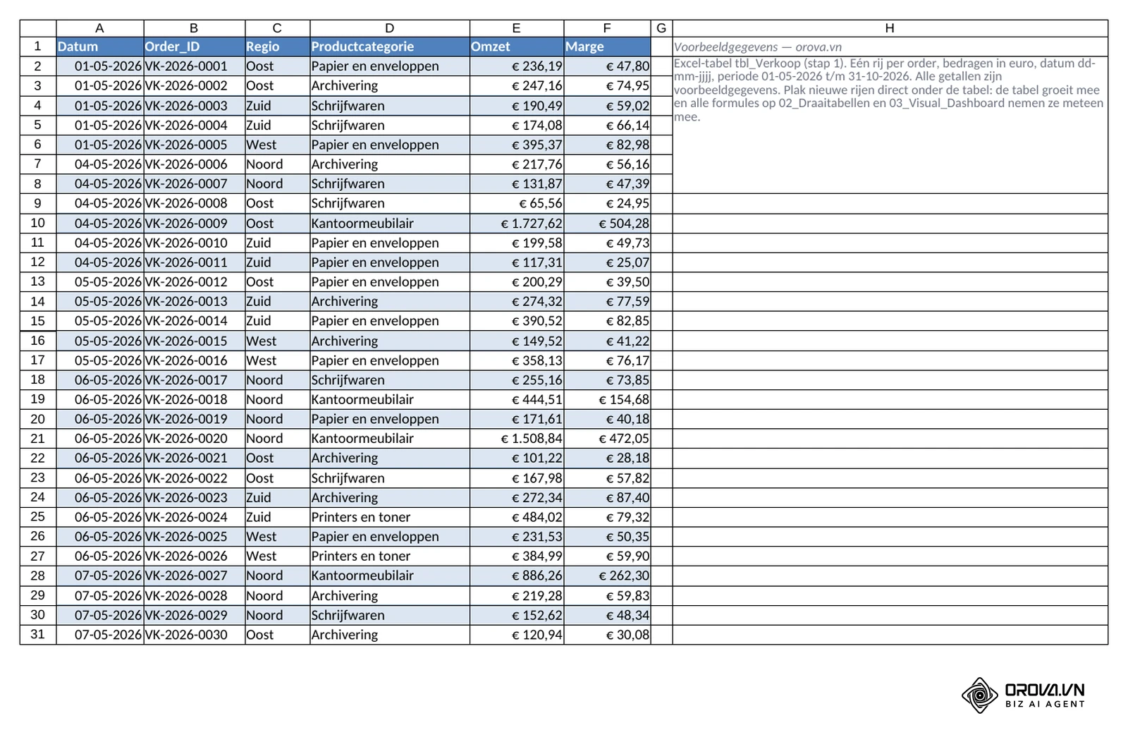Select column header A
The image size is (1128, 742).
(x=99, y=28)
